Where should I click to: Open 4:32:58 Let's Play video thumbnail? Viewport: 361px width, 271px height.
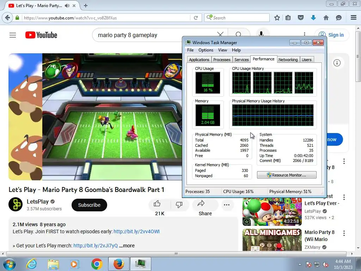pyautogui.click(x=272, y=212)
